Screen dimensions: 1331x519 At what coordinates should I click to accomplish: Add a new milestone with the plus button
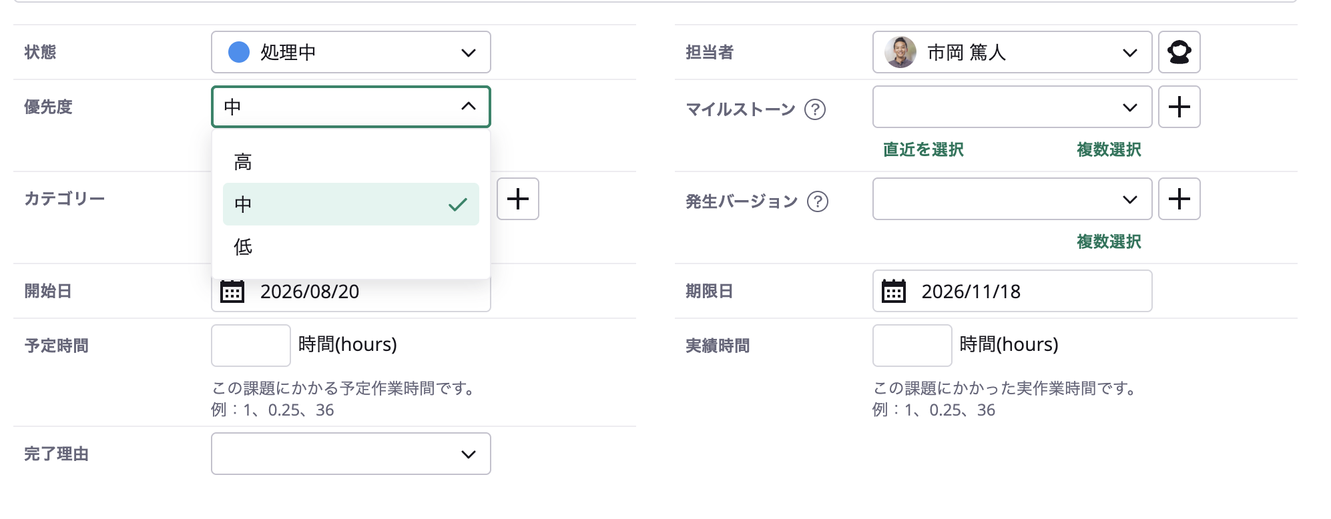coord(1179,107)
